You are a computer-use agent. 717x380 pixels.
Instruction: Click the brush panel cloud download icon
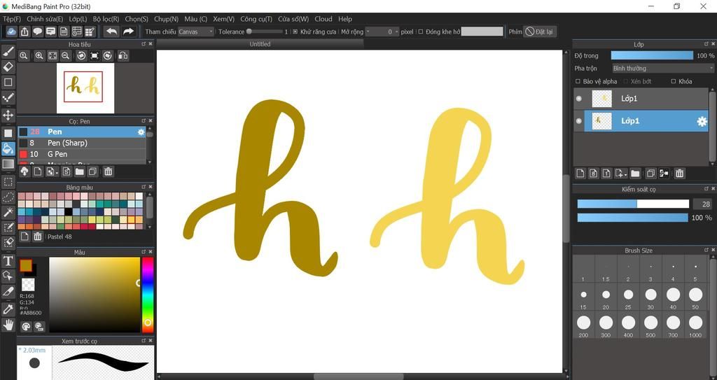pyautogui.click(x=25, y=171)
